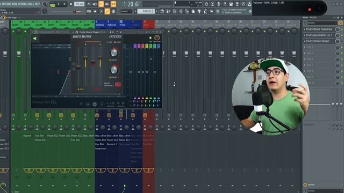Viewport: 344px width, 193px height.
Task: Open Fruity parametric EQ 2 slot menu arrow
Action: coord(305,35)
